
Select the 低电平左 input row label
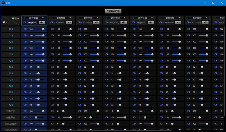coord(10,111)
